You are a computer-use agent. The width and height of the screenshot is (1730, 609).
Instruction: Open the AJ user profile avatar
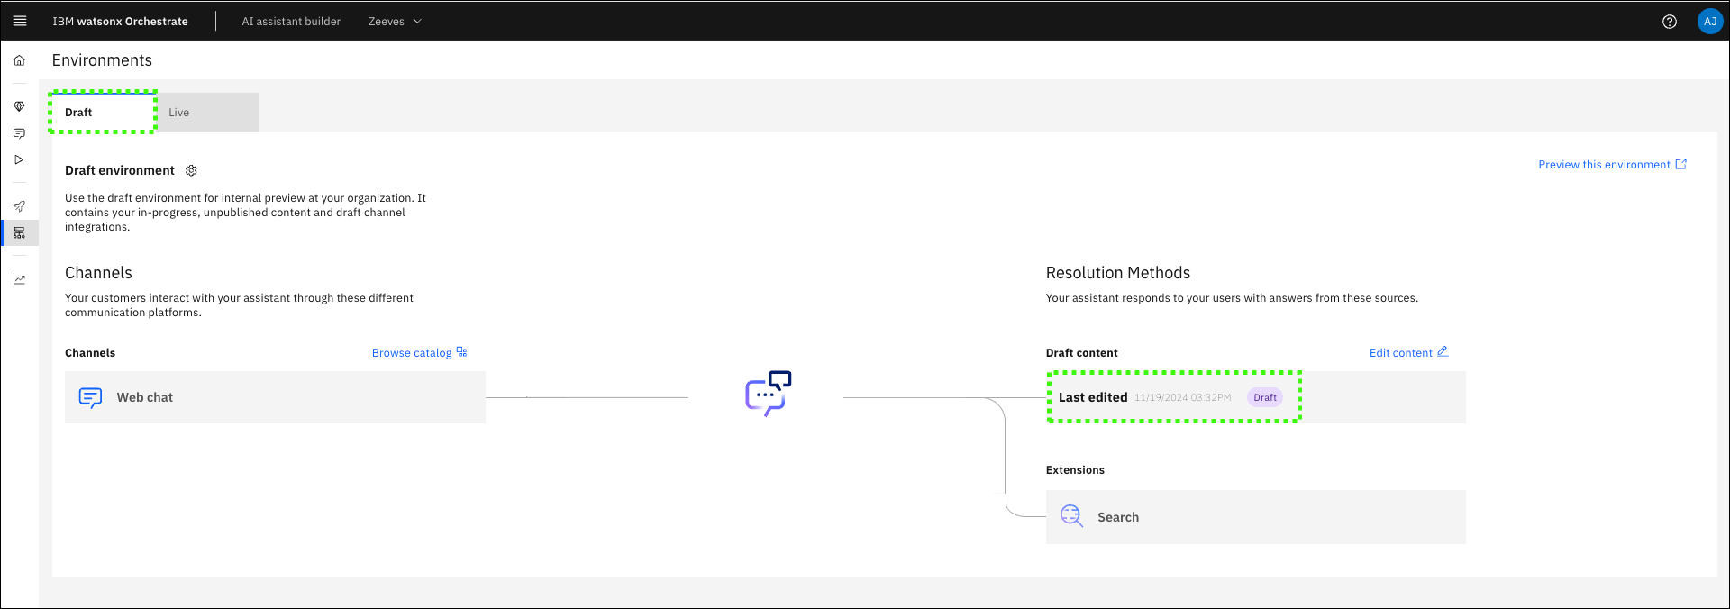(1709, 22)
